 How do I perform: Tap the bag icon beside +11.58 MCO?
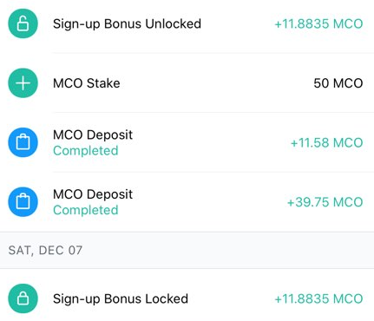point(23,142)
